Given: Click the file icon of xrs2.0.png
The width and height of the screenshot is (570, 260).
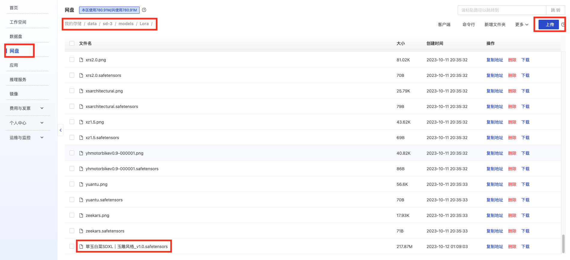Looking at the screenshot, I should click(81, 60).
